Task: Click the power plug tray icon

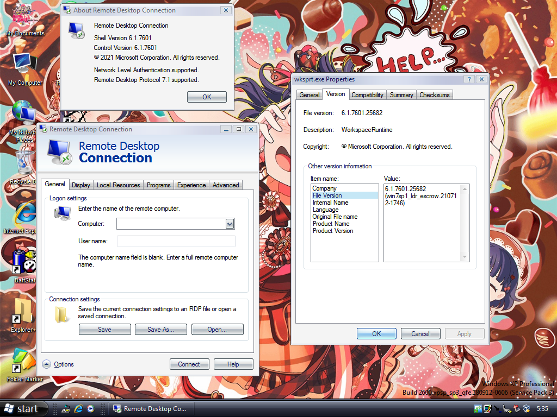Action: coord(508,409)
